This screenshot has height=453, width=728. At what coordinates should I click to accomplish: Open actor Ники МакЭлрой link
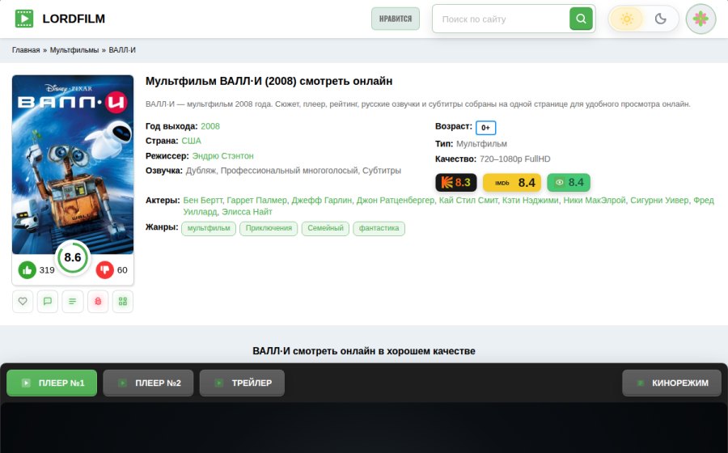595,200
